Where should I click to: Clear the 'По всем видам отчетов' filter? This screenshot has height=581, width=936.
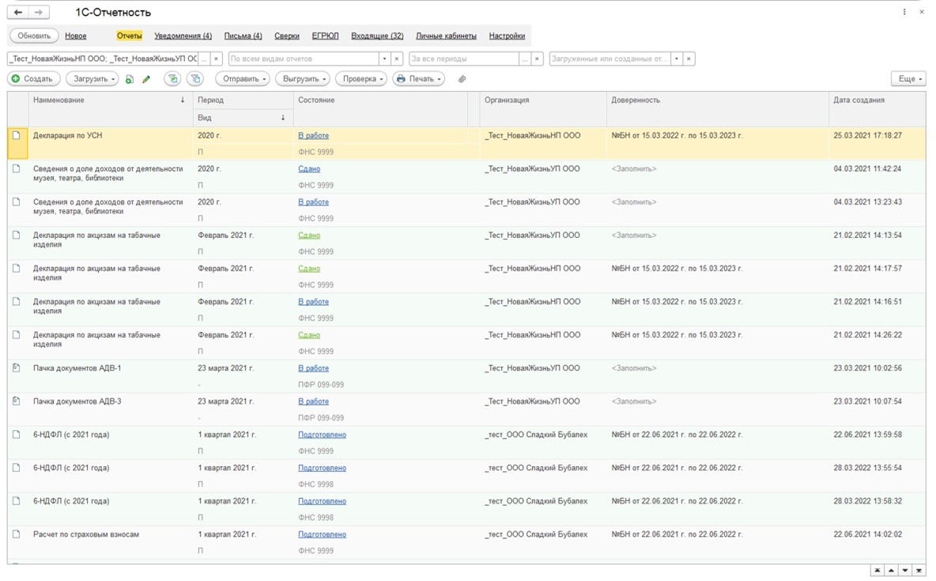pyautogui.click(x=396, y=58)
